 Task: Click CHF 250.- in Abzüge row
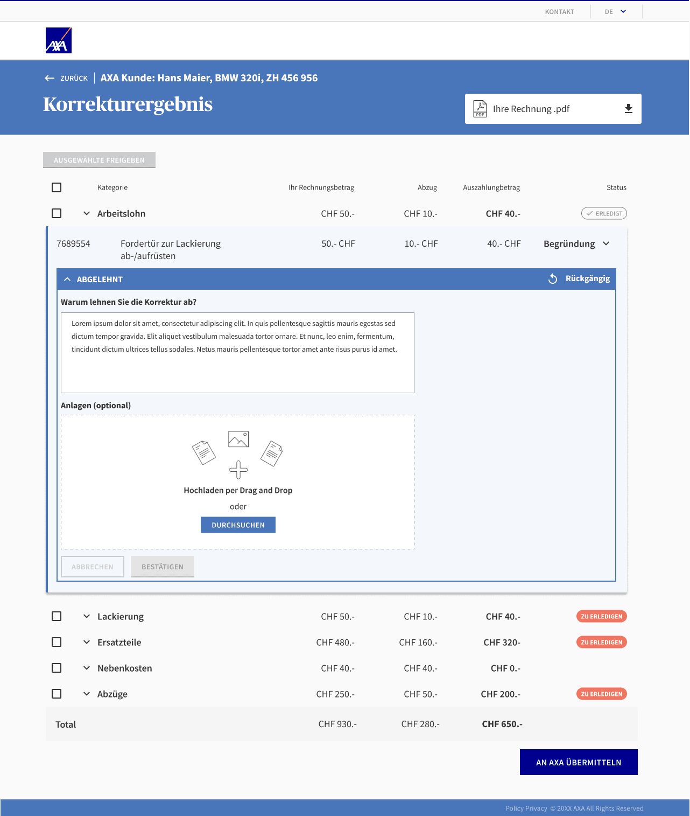[335, 694]
